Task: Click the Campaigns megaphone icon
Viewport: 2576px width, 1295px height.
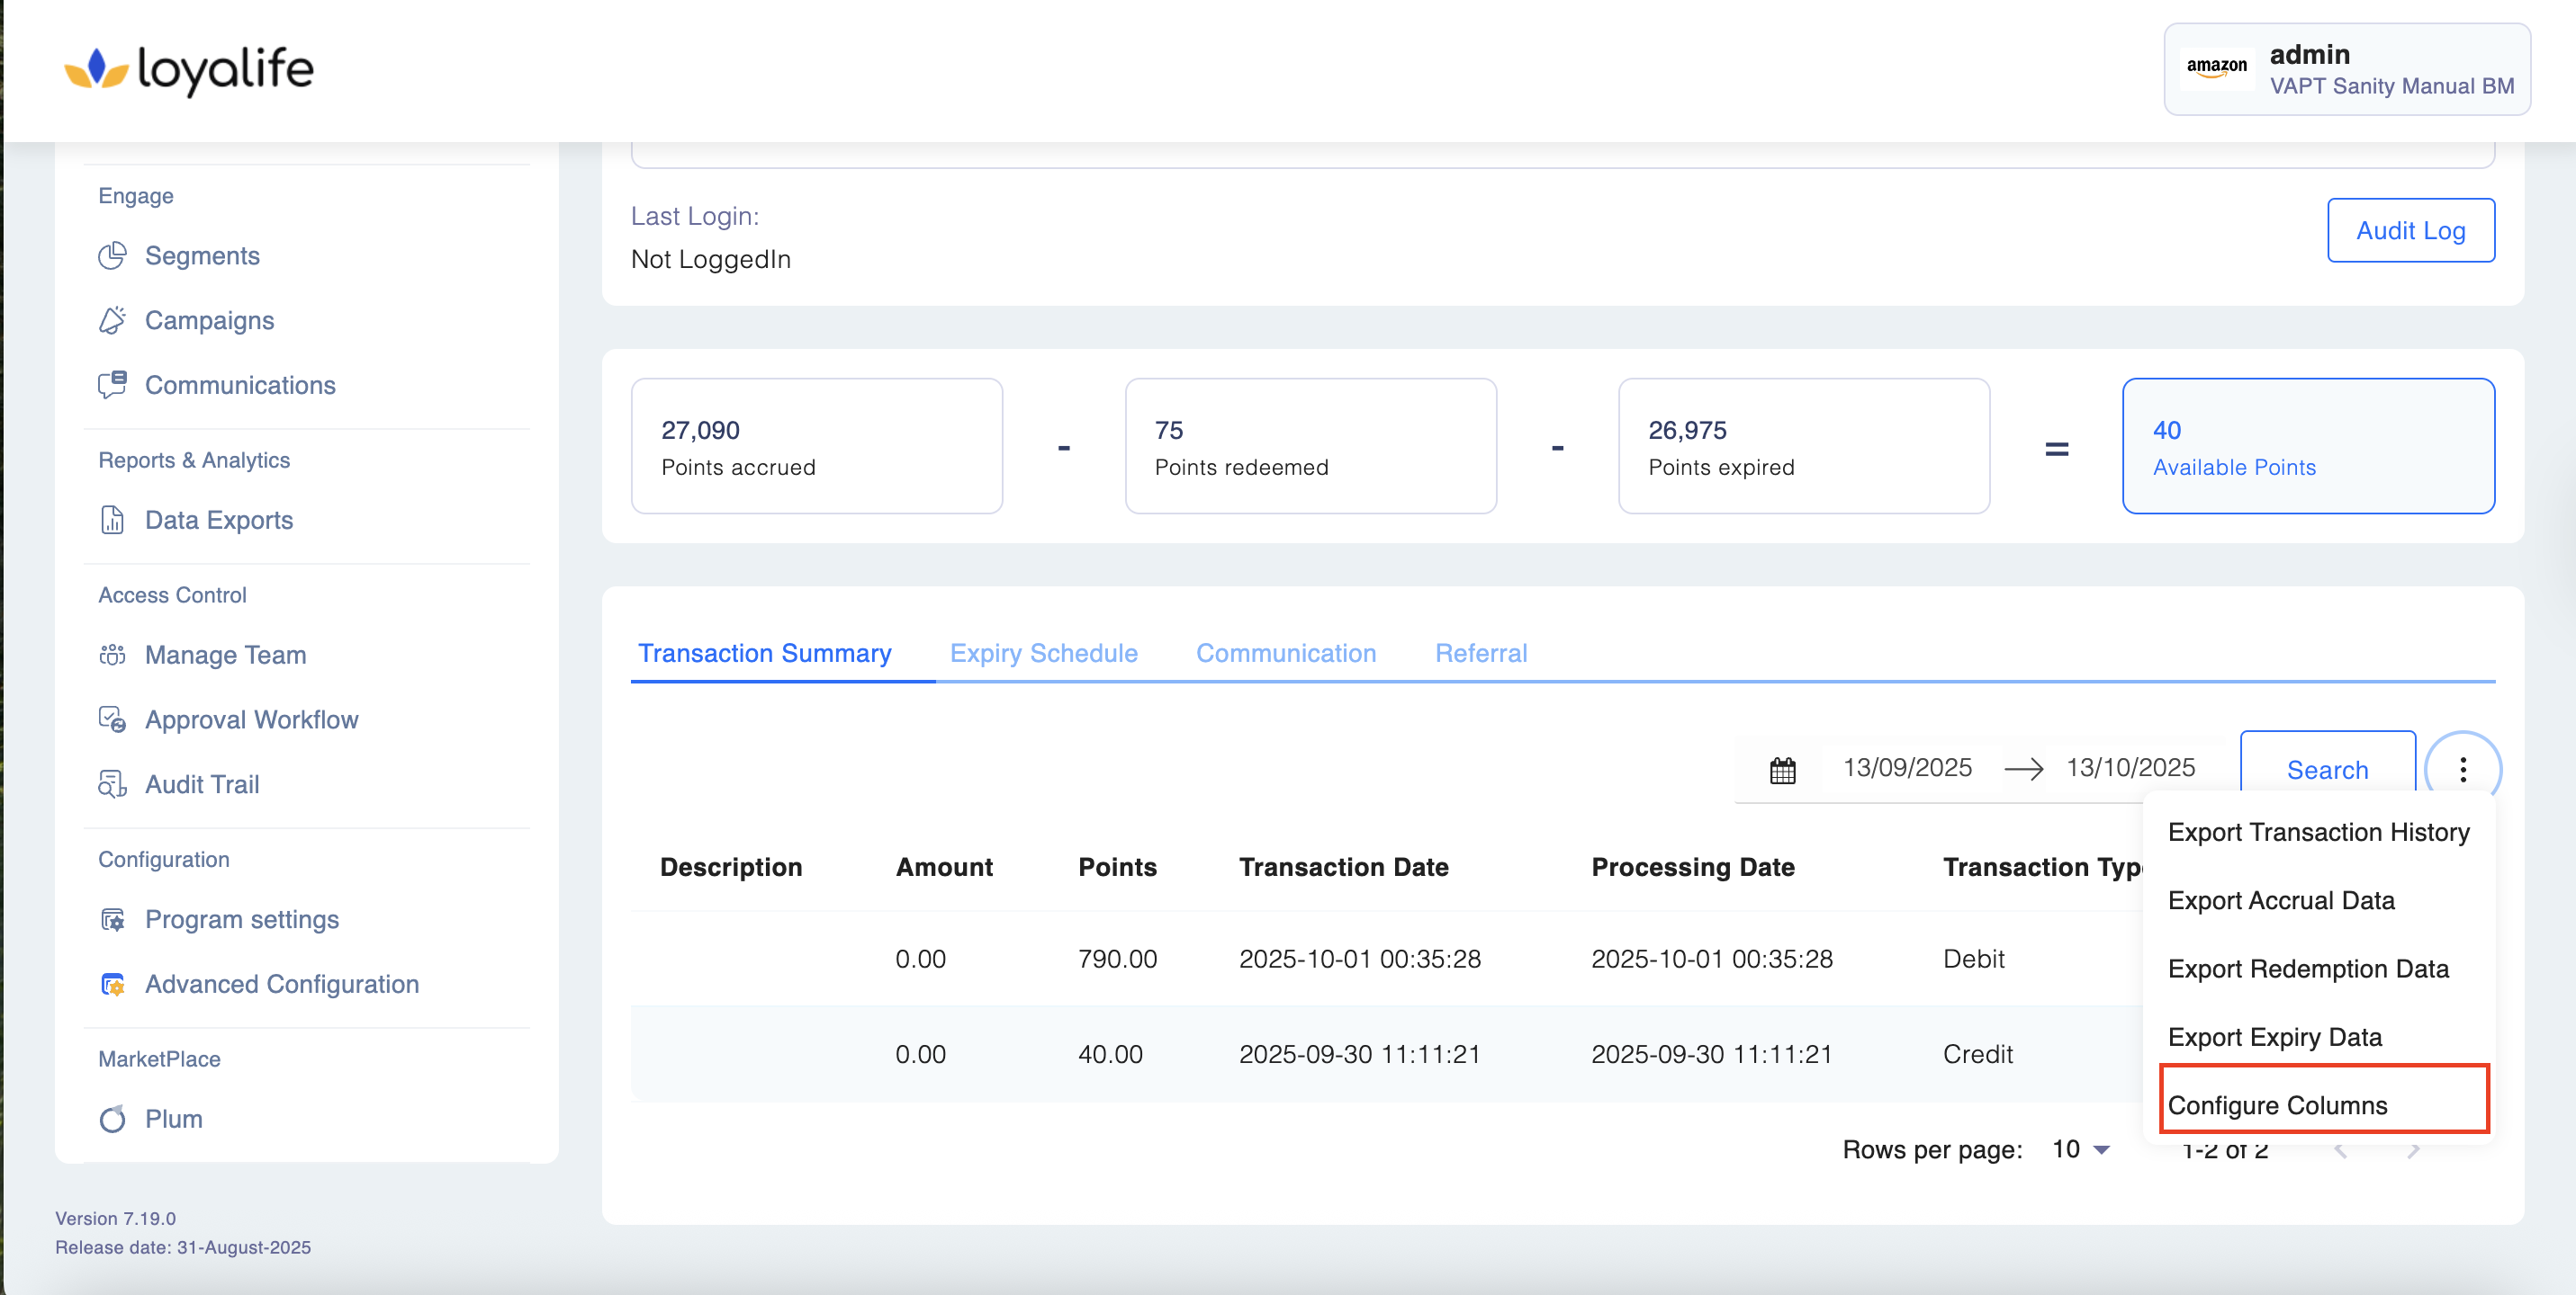Action: click(112, 321)
